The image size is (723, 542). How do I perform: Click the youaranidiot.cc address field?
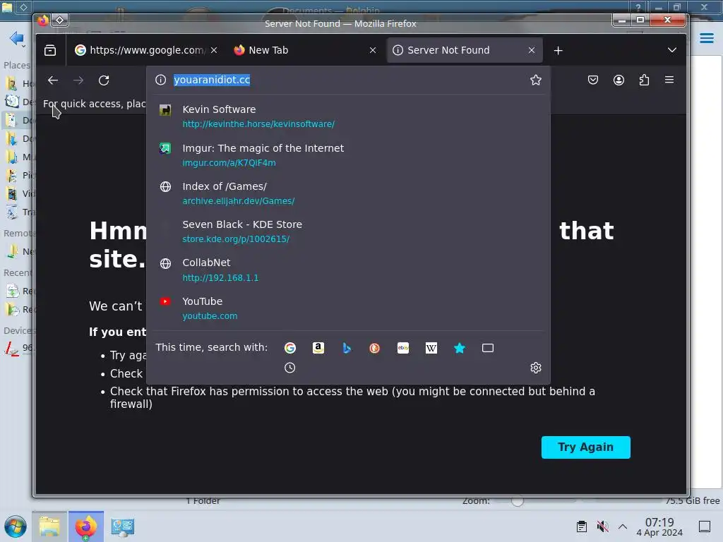point(348,80)
